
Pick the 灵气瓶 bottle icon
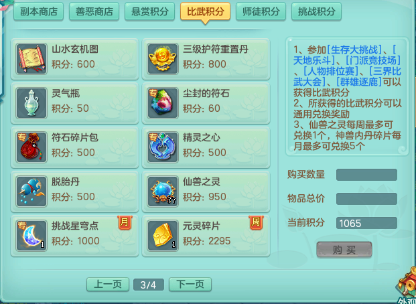(x=31, y=103)
